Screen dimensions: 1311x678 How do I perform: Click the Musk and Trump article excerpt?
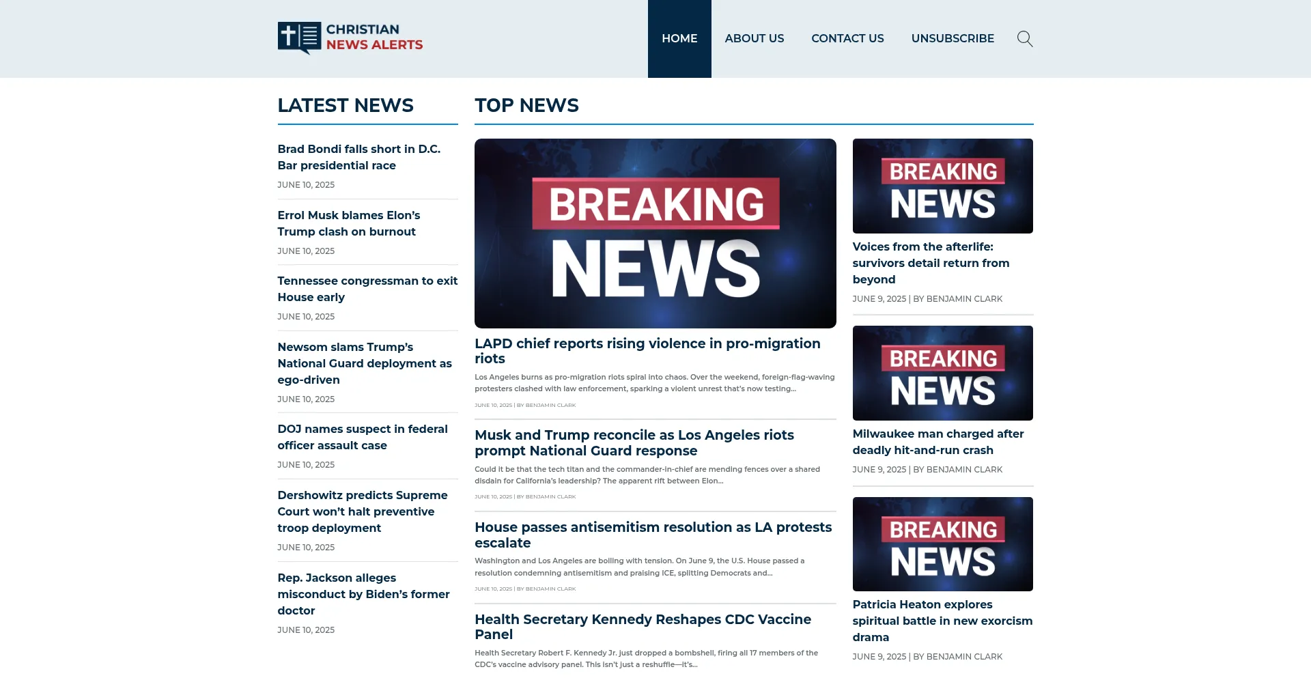647,475
